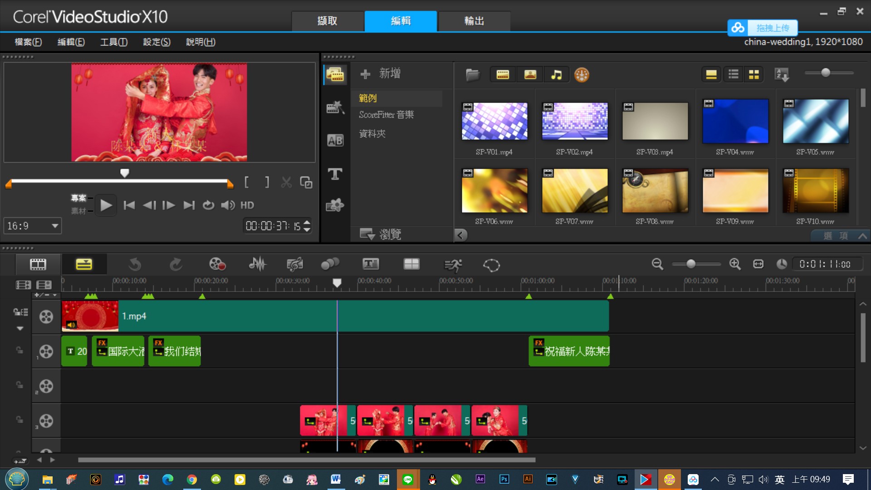Toggle HD preview mode
Image resolution: width=871 pixels, height=490 pixels.
click(x=247, y=206)
